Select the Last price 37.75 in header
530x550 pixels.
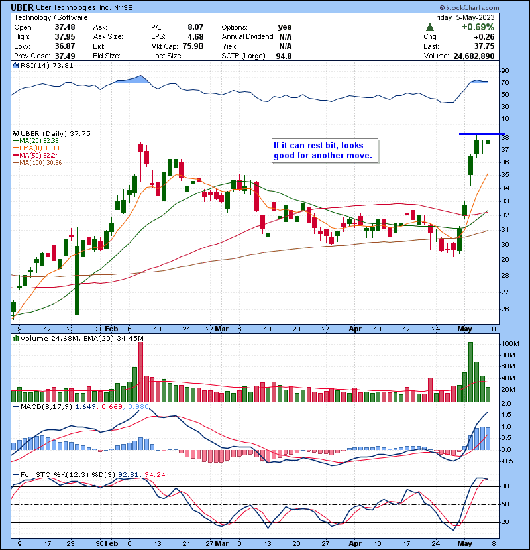pyautogui.click(x=484, y=46)
